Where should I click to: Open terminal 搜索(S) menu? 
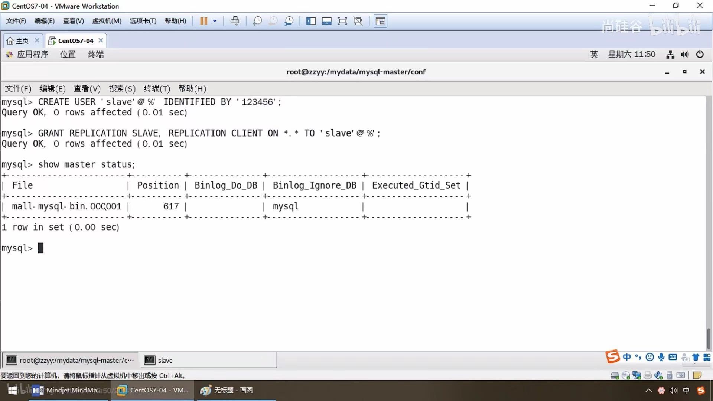click(x=122, y=89)
